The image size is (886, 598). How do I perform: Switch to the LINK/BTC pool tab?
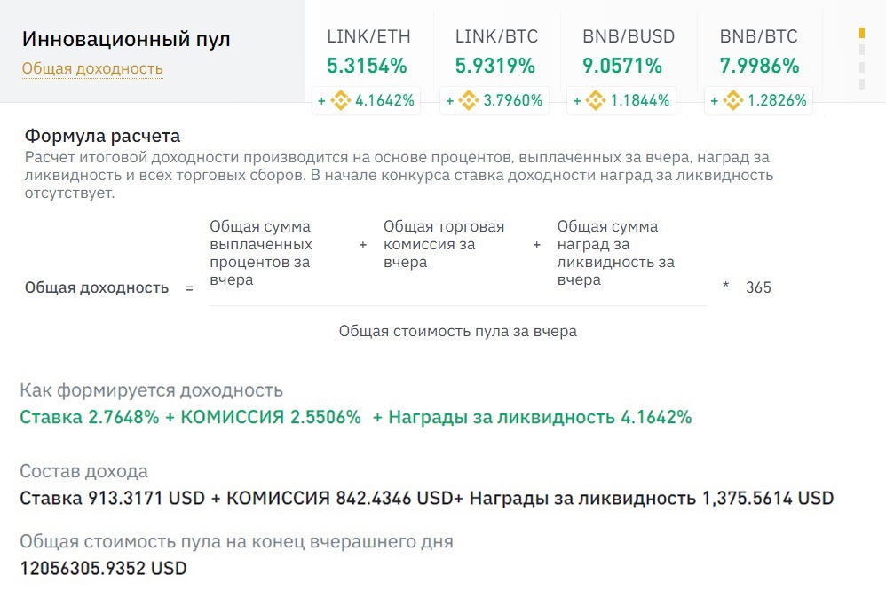(496, 37)
